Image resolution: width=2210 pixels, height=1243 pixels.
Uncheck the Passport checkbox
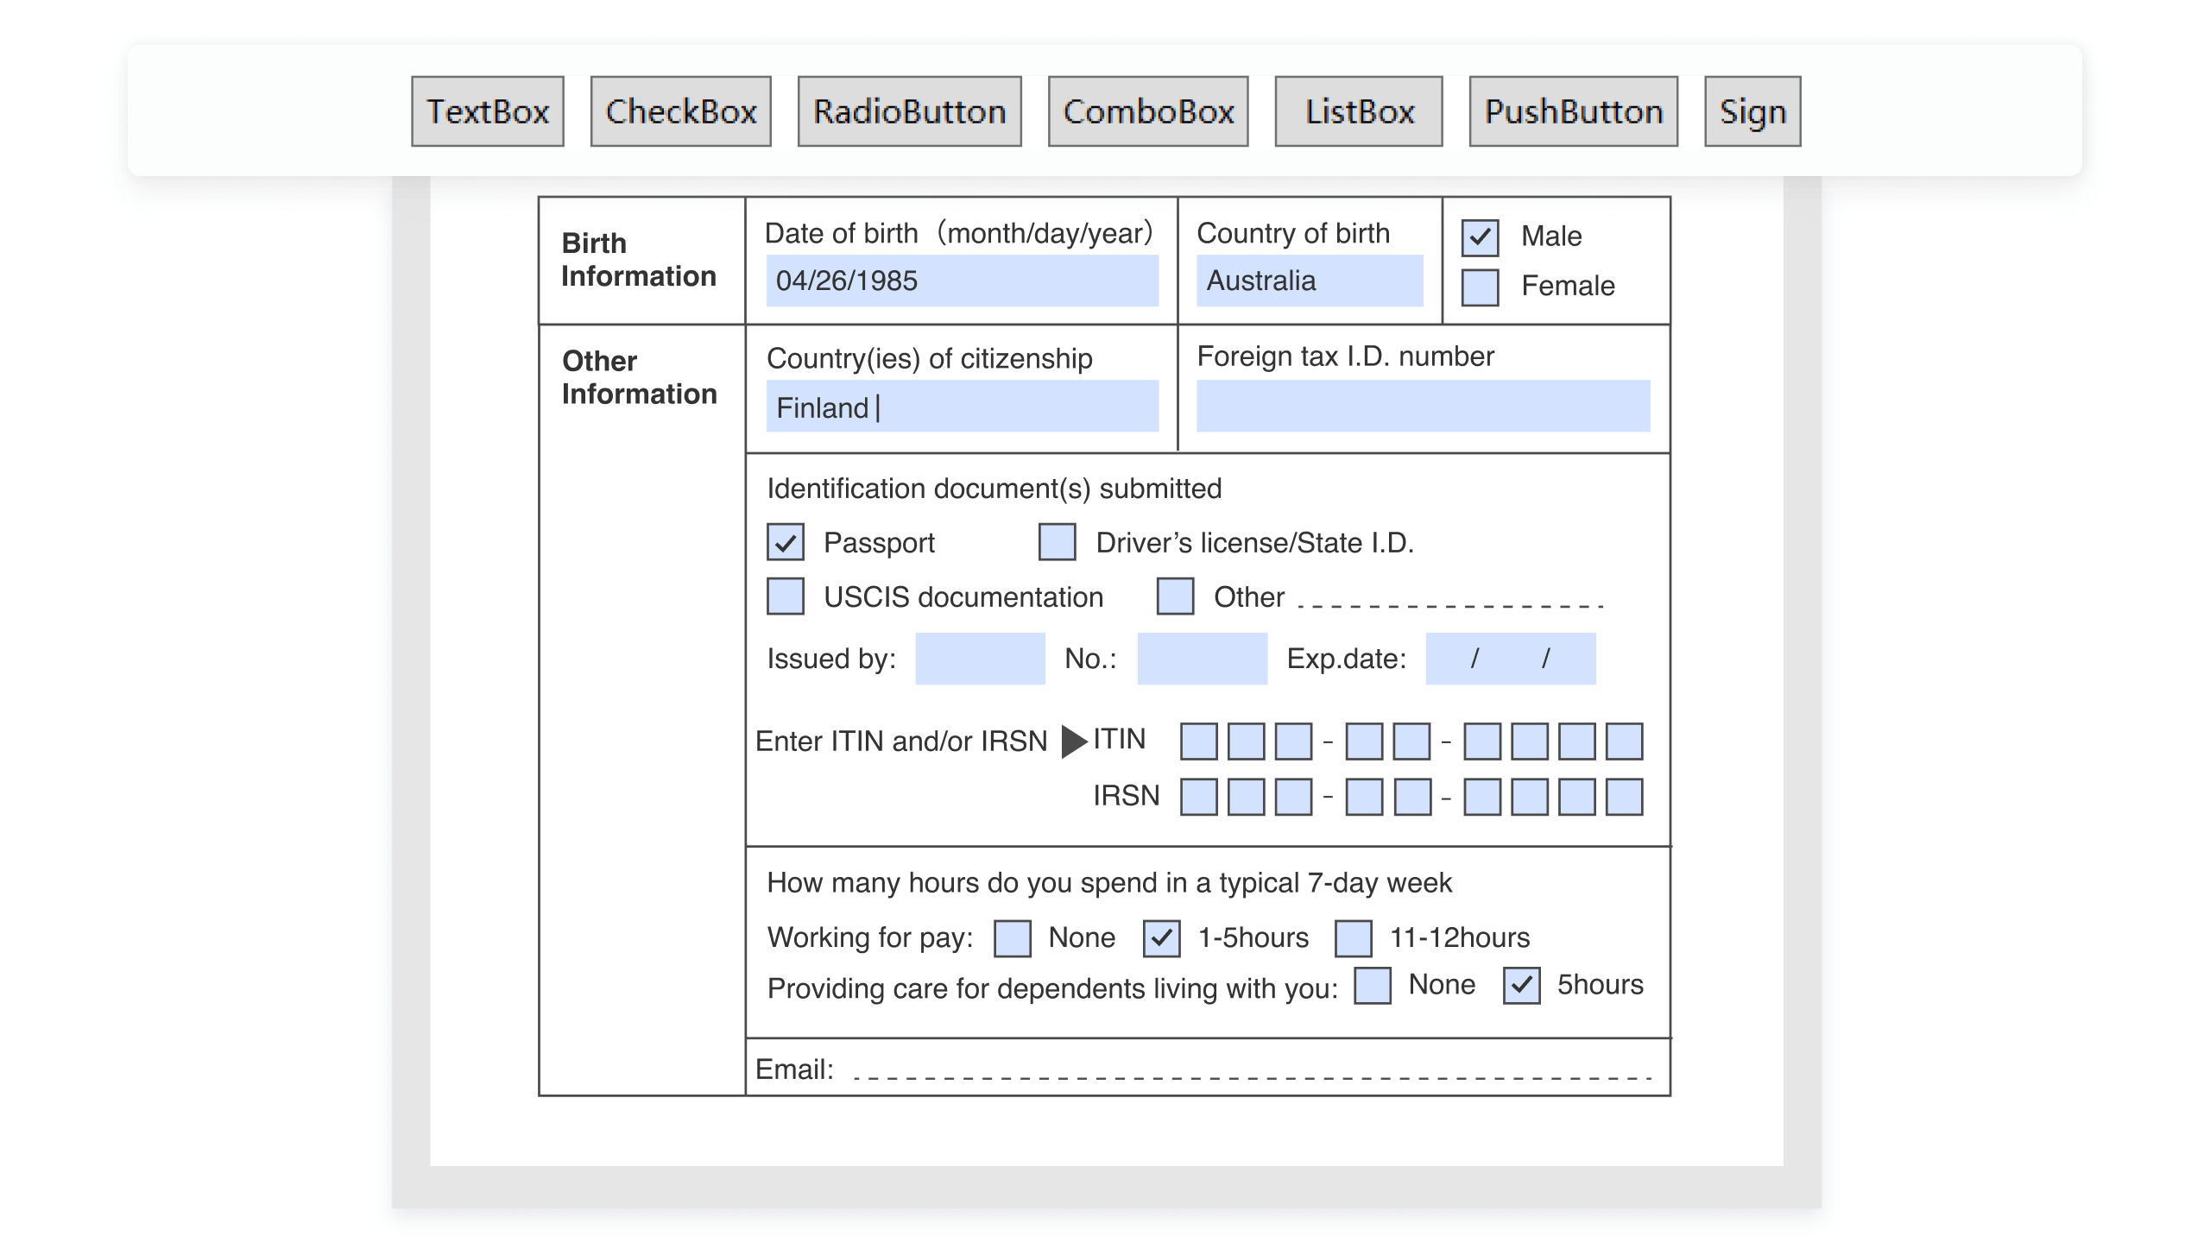[785, 542]
